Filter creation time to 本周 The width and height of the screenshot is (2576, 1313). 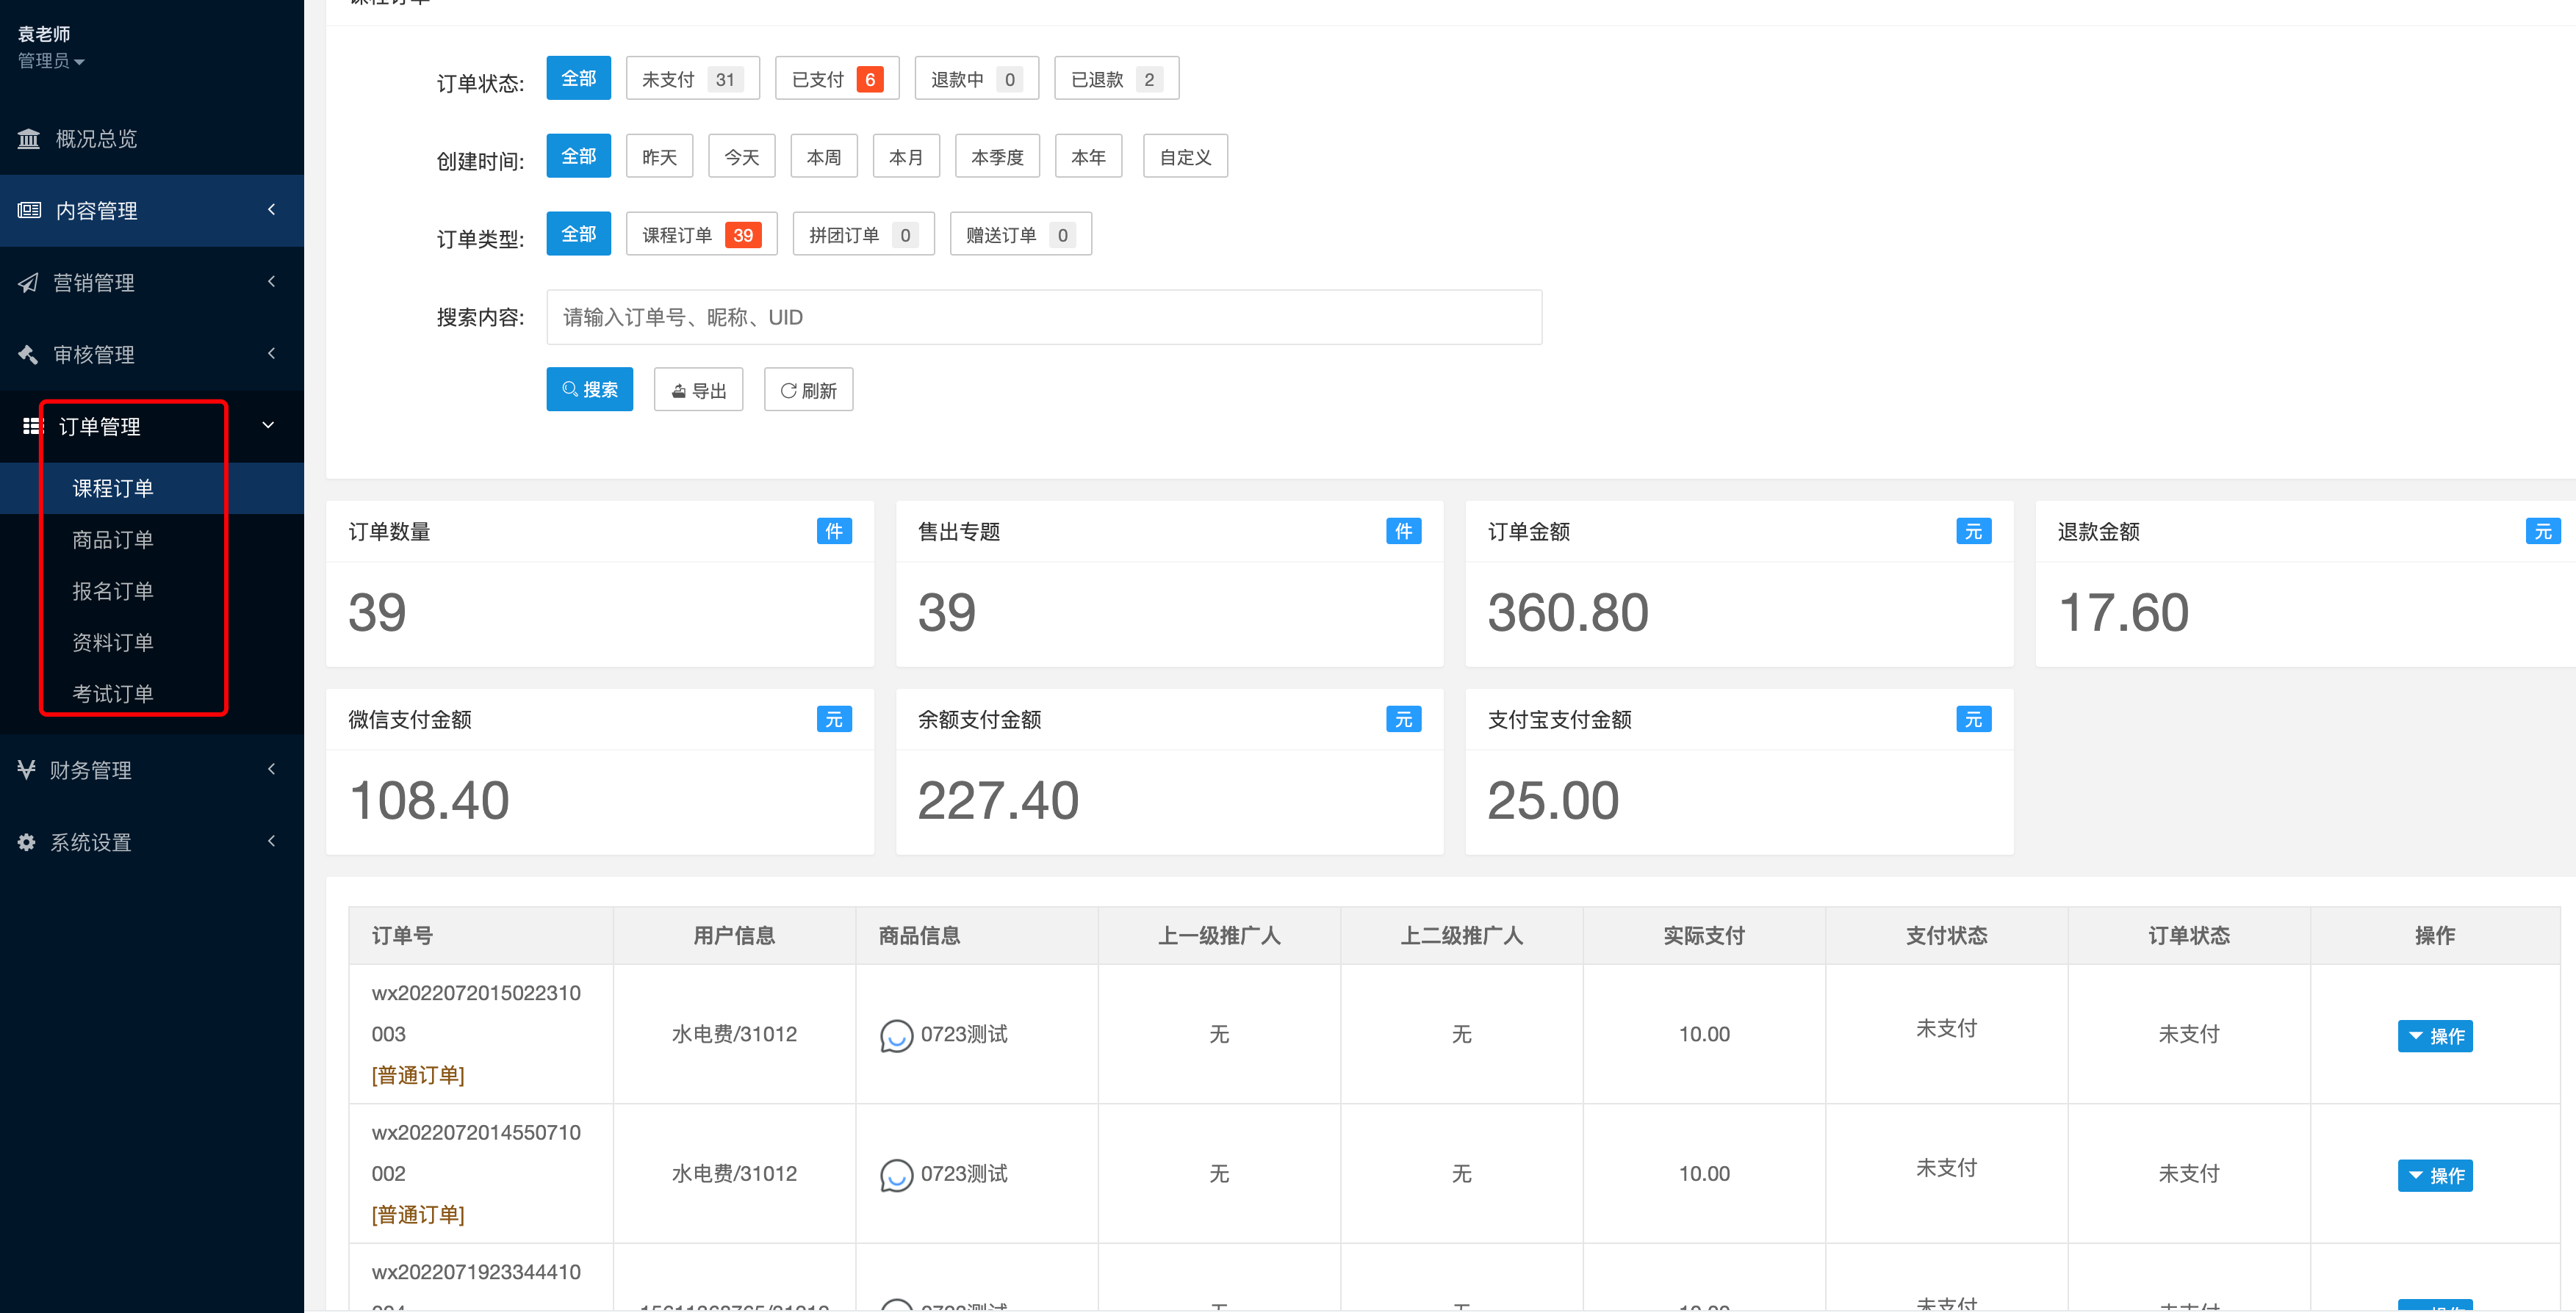pyautogui.click(x=824, y=157)
